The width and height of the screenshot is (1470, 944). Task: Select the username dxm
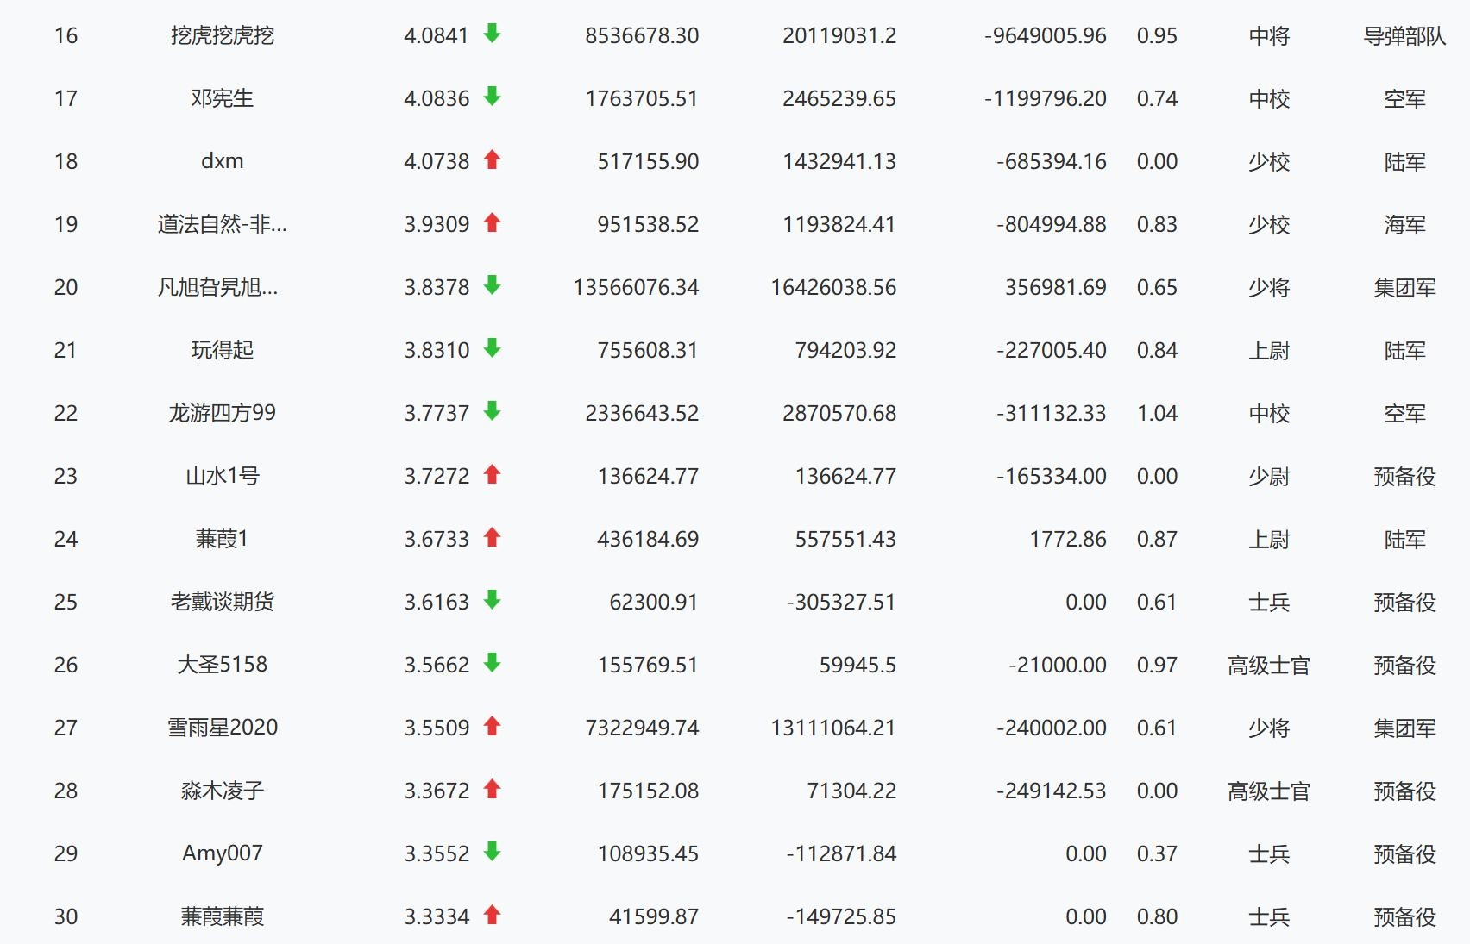point(223,161)
